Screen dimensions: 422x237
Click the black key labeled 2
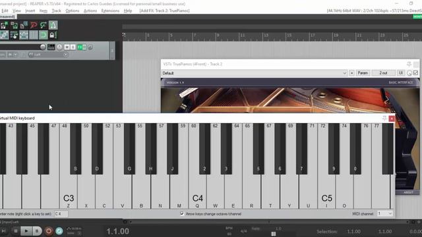pos(204,149)
